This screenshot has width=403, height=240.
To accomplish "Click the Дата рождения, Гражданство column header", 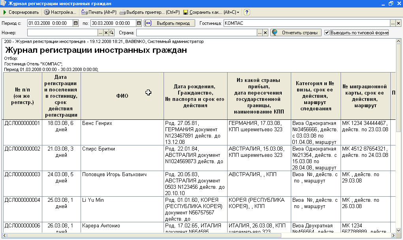I will point(195,96).
